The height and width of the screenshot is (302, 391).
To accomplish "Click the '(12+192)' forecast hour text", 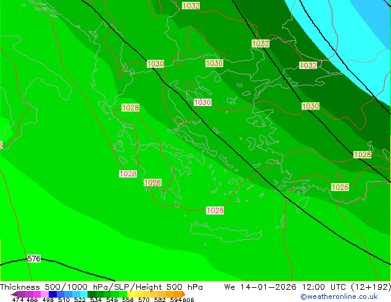I will coord(371,287).
